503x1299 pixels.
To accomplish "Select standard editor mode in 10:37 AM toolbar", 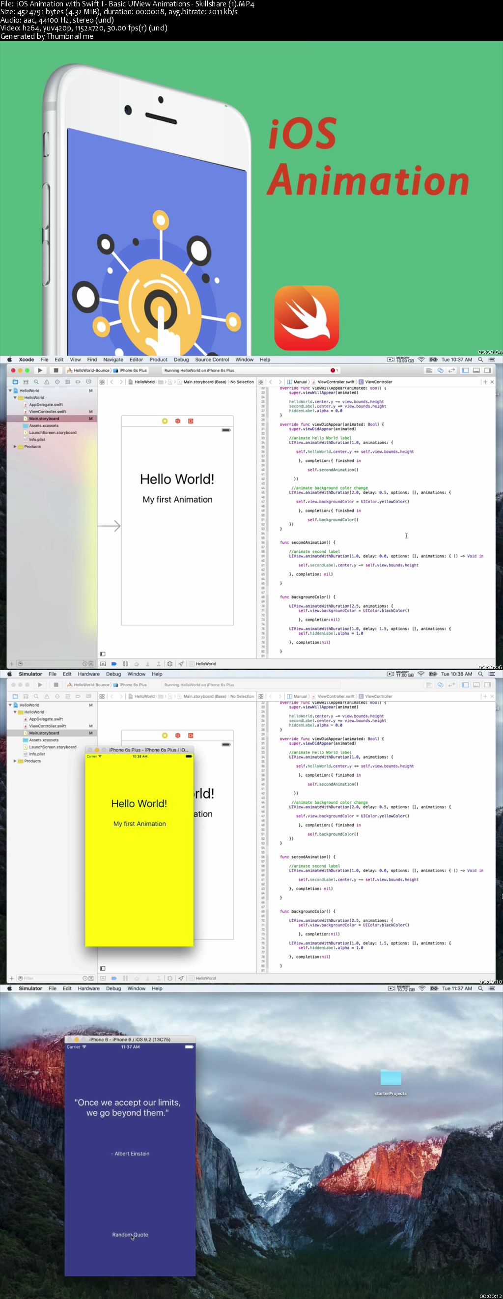I will (x=429, y=370).
